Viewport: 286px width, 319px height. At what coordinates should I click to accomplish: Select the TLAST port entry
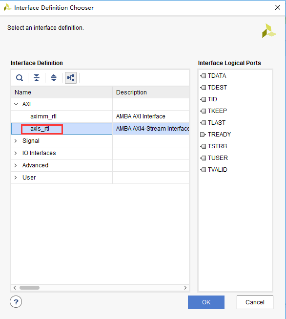(217, 123)
